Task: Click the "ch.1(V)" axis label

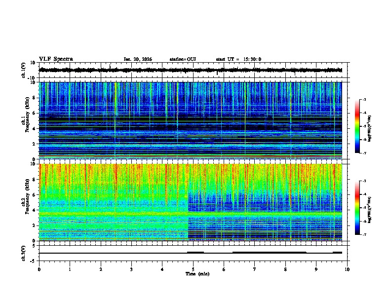Action: click(24, 70)
